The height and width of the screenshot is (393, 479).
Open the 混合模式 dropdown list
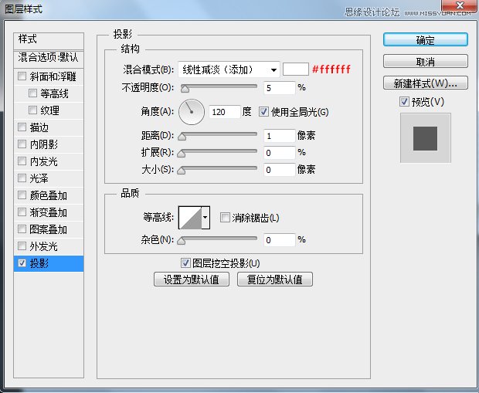tap(229, 70)
